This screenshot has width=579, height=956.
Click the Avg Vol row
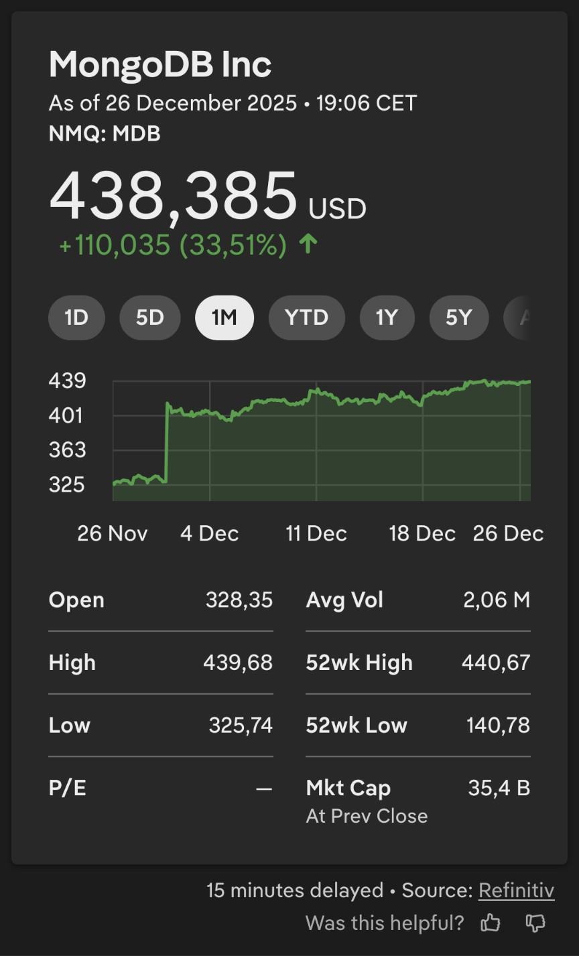pos(417,600)
